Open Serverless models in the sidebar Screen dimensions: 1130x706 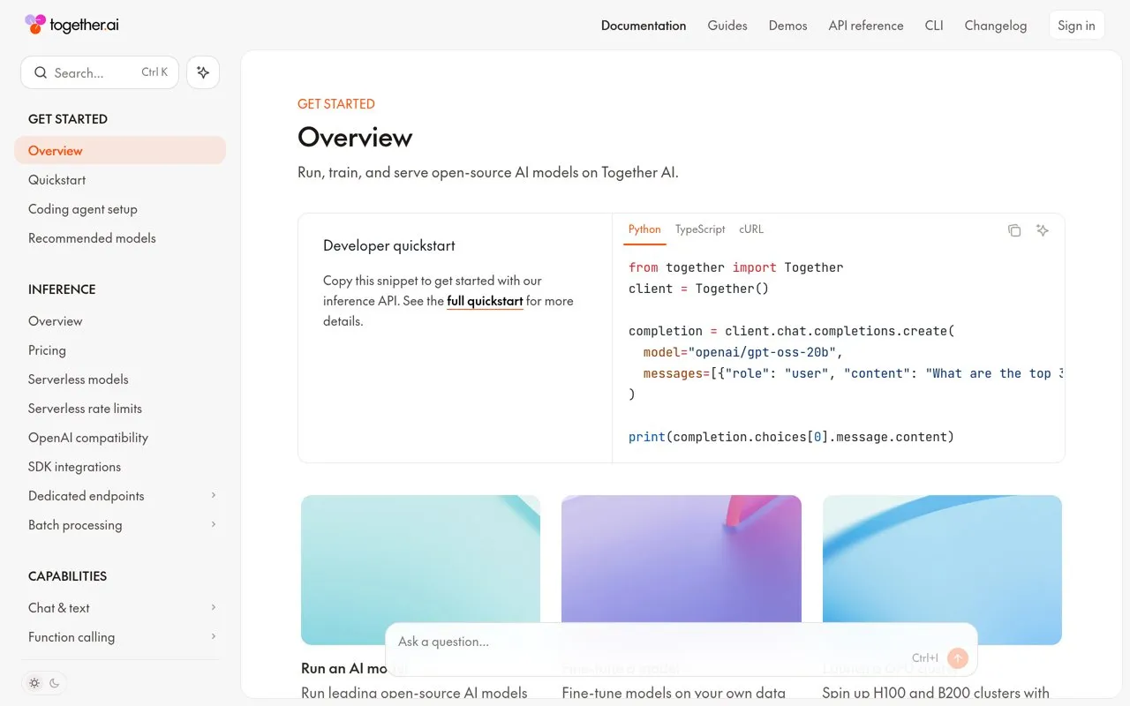click(x=120, y=379)
